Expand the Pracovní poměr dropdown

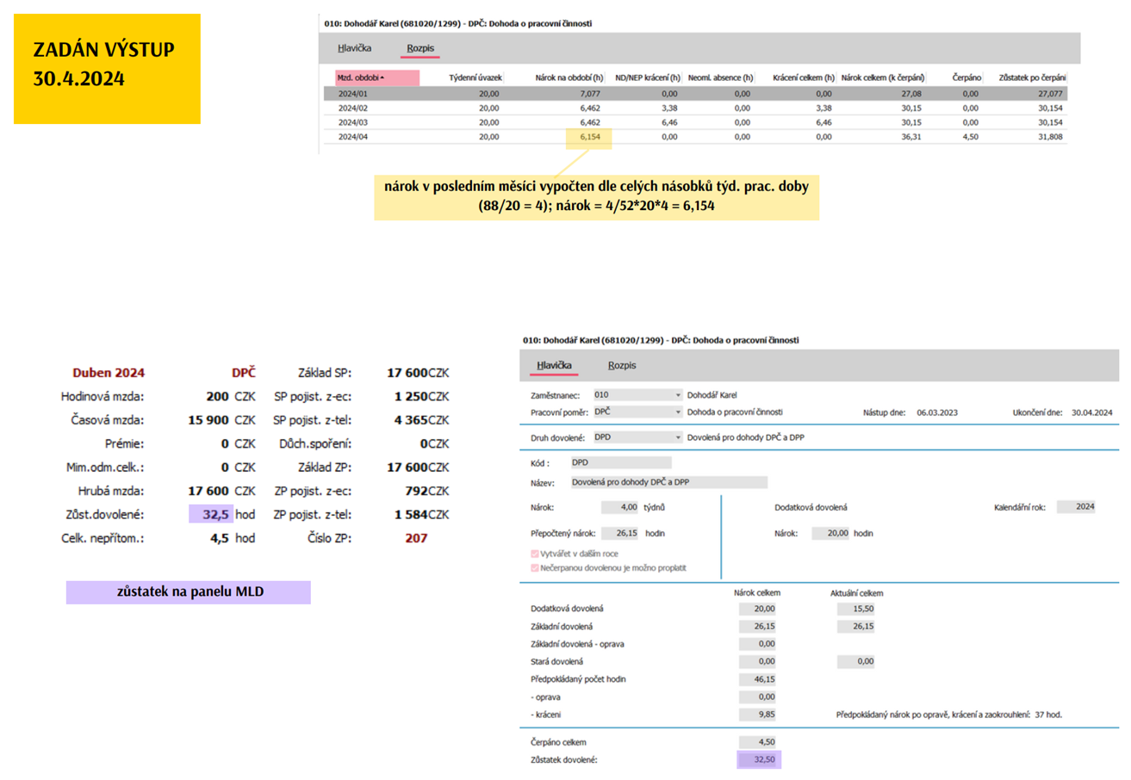[x=679, y=412]
